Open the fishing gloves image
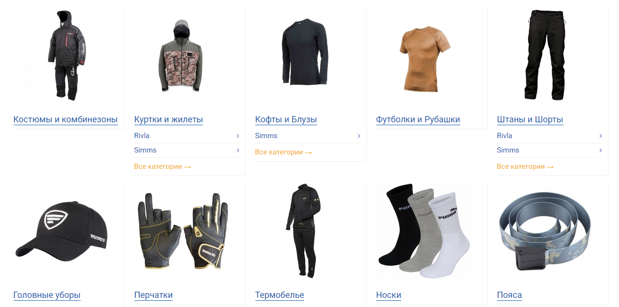The image size is (619, 307). [182, 231]
